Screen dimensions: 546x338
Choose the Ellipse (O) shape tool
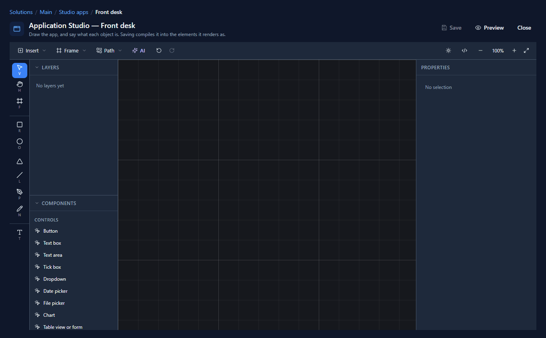point(20,144)
